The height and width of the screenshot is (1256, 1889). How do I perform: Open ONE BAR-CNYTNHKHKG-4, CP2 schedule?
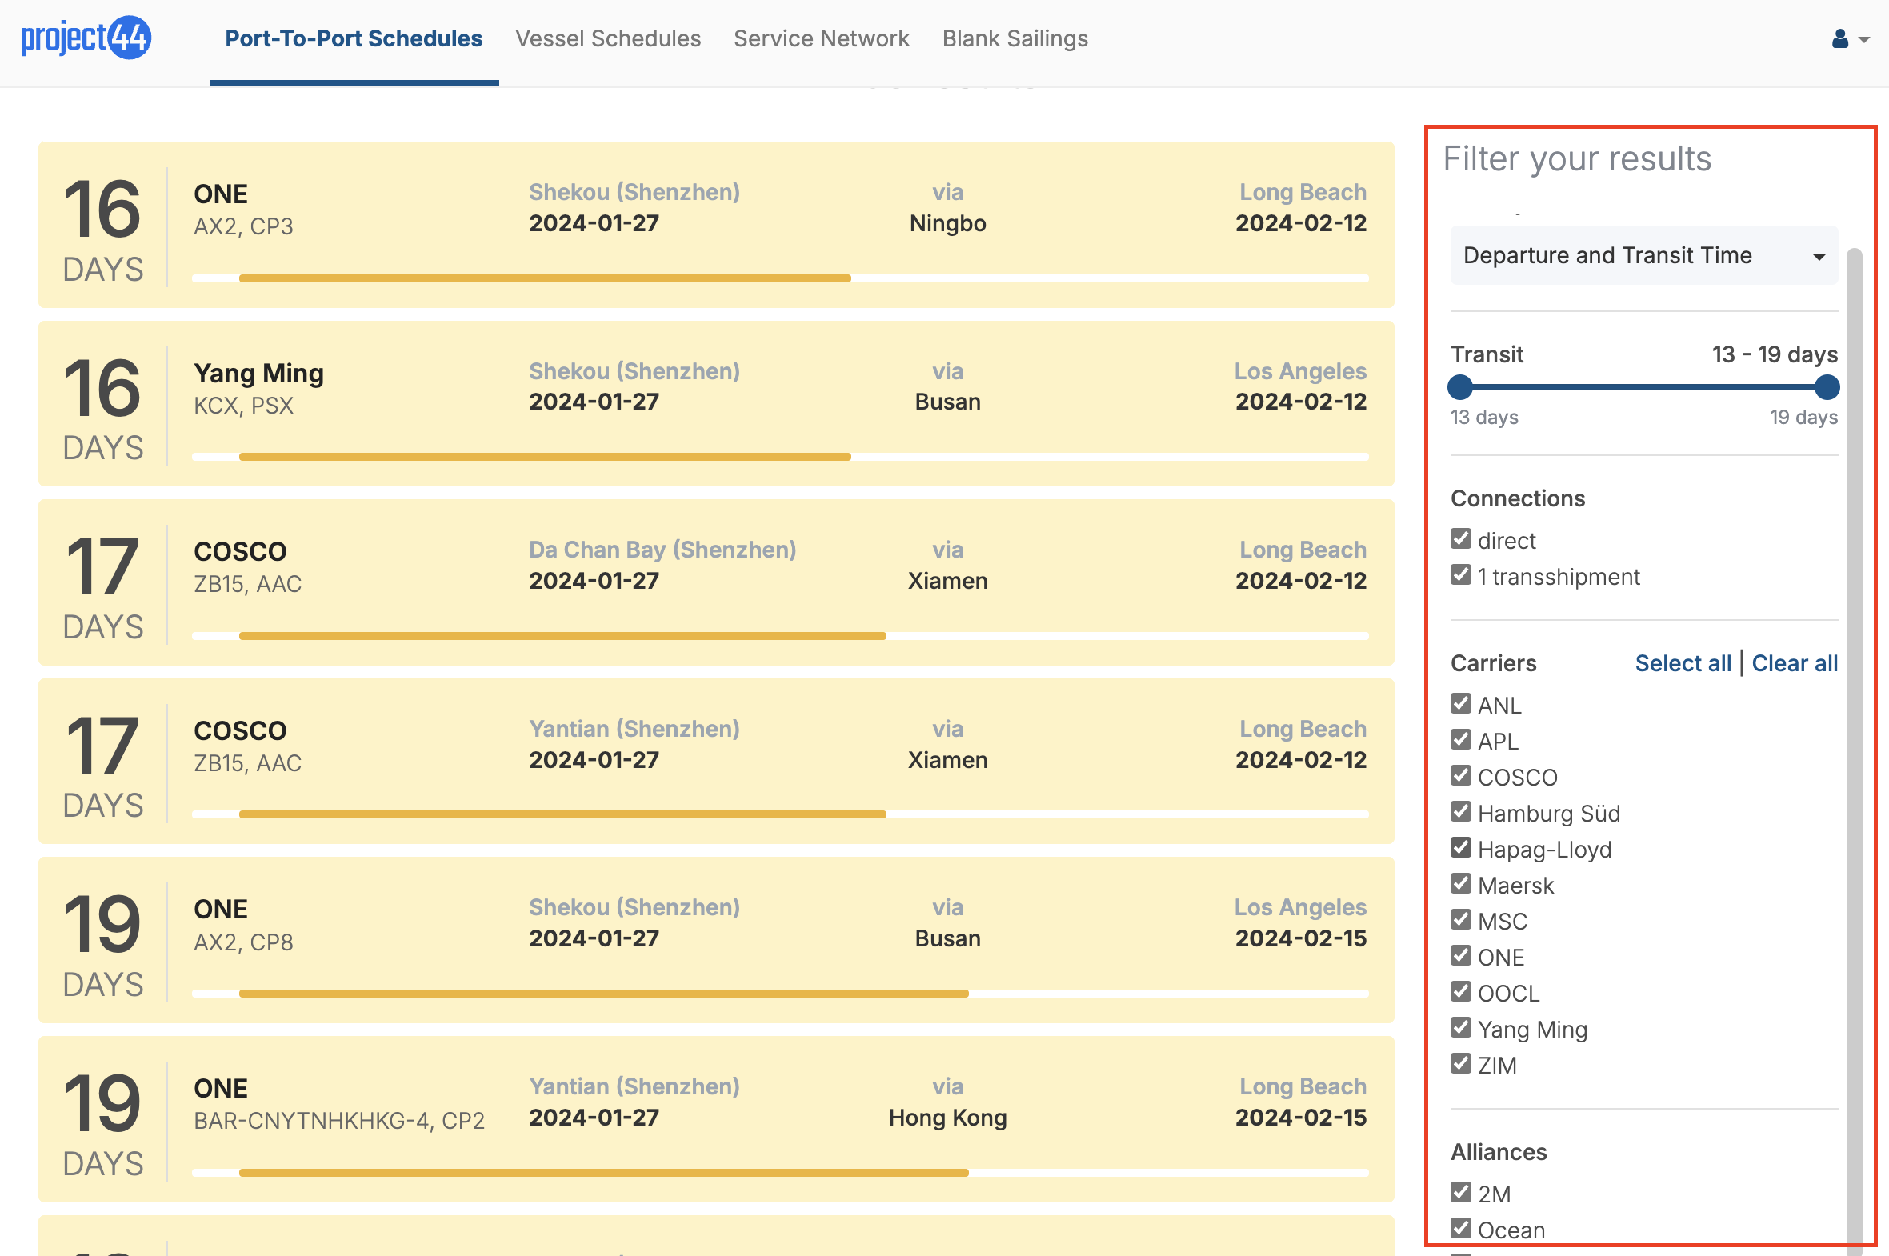(715, 1120)
